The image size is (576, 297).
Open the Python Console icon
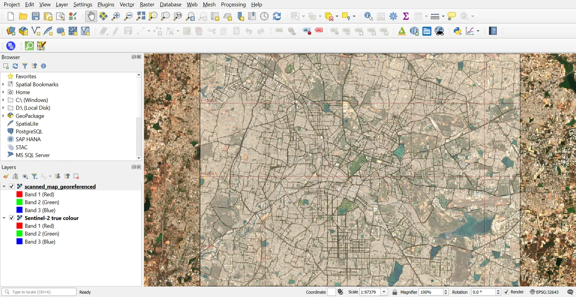tap(458, 31)
